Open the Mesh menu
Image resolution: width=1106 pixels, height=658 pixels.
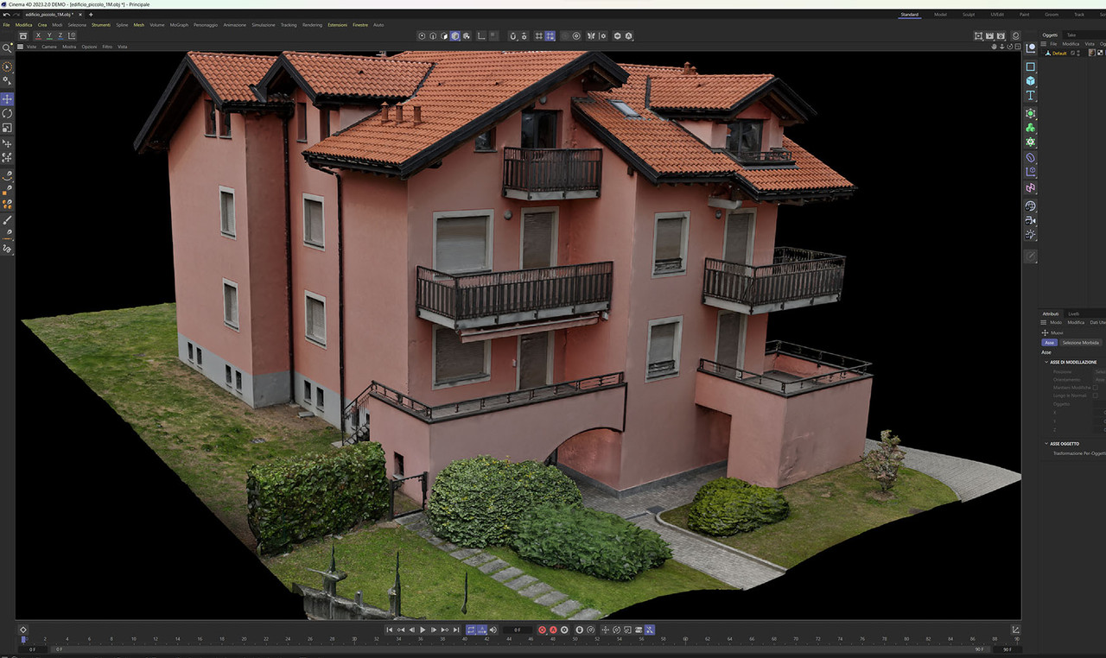[138, 25]
